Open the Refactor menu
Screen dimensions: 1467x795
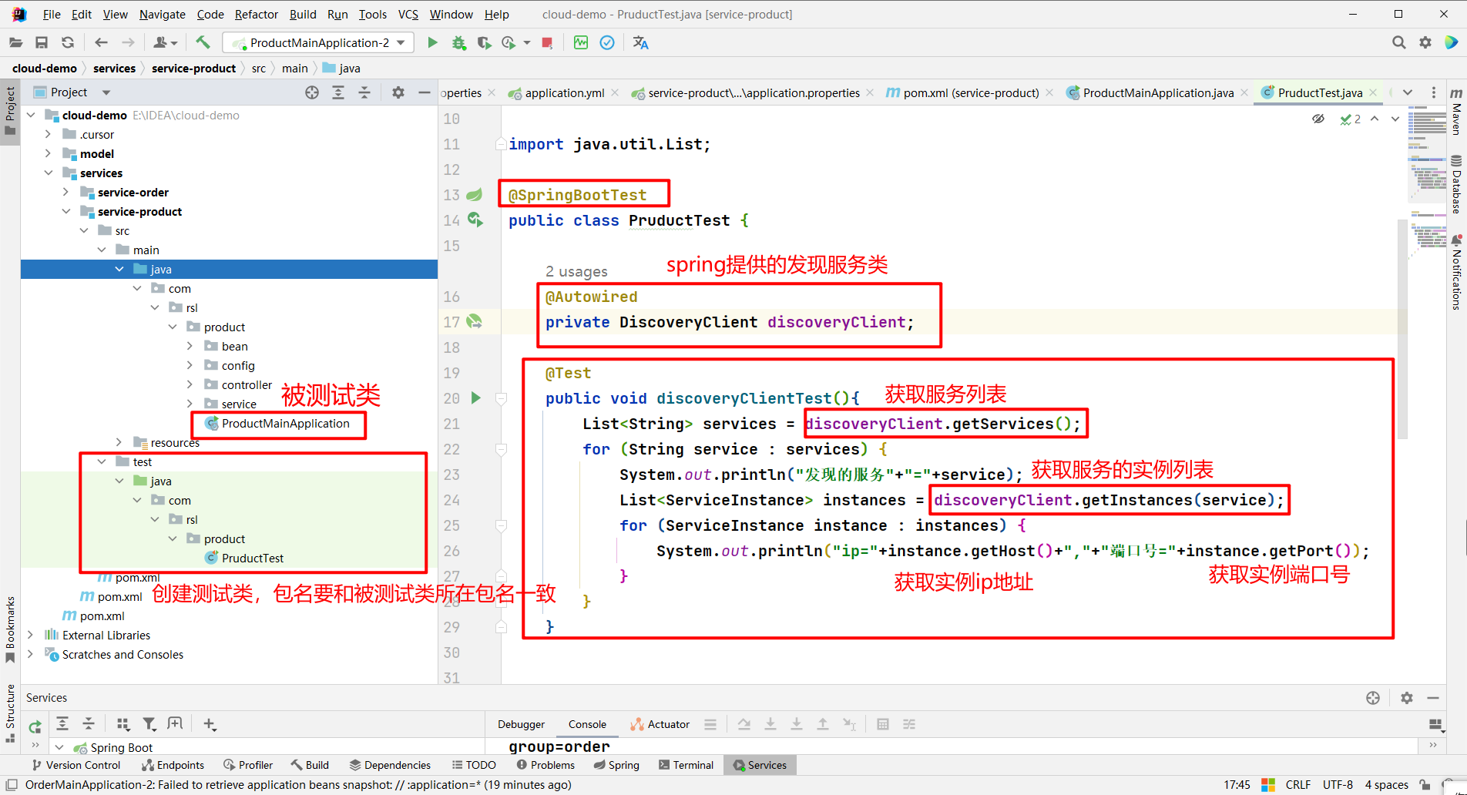[x=256, y=15]
